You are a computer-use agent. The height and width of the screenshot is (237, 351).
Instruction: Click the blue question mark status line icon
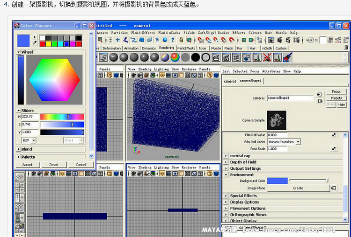point(173,40)
